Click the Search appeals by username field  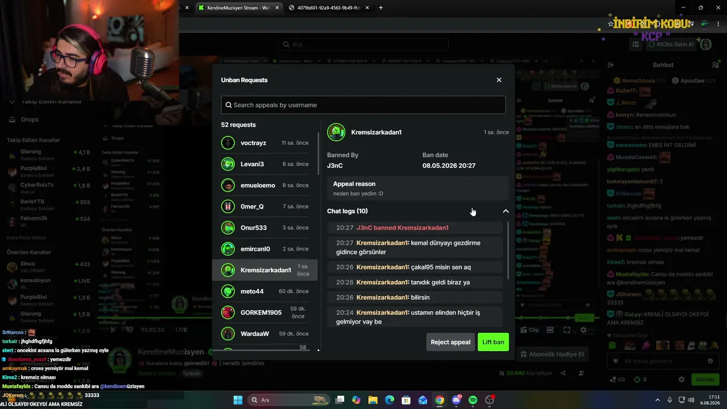363,105
